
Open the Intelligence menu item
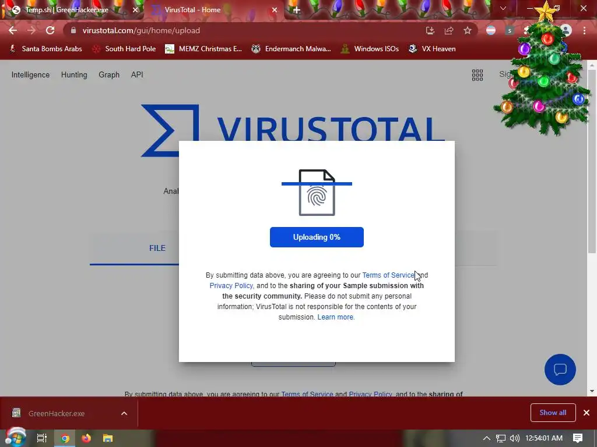coord(30,75)
